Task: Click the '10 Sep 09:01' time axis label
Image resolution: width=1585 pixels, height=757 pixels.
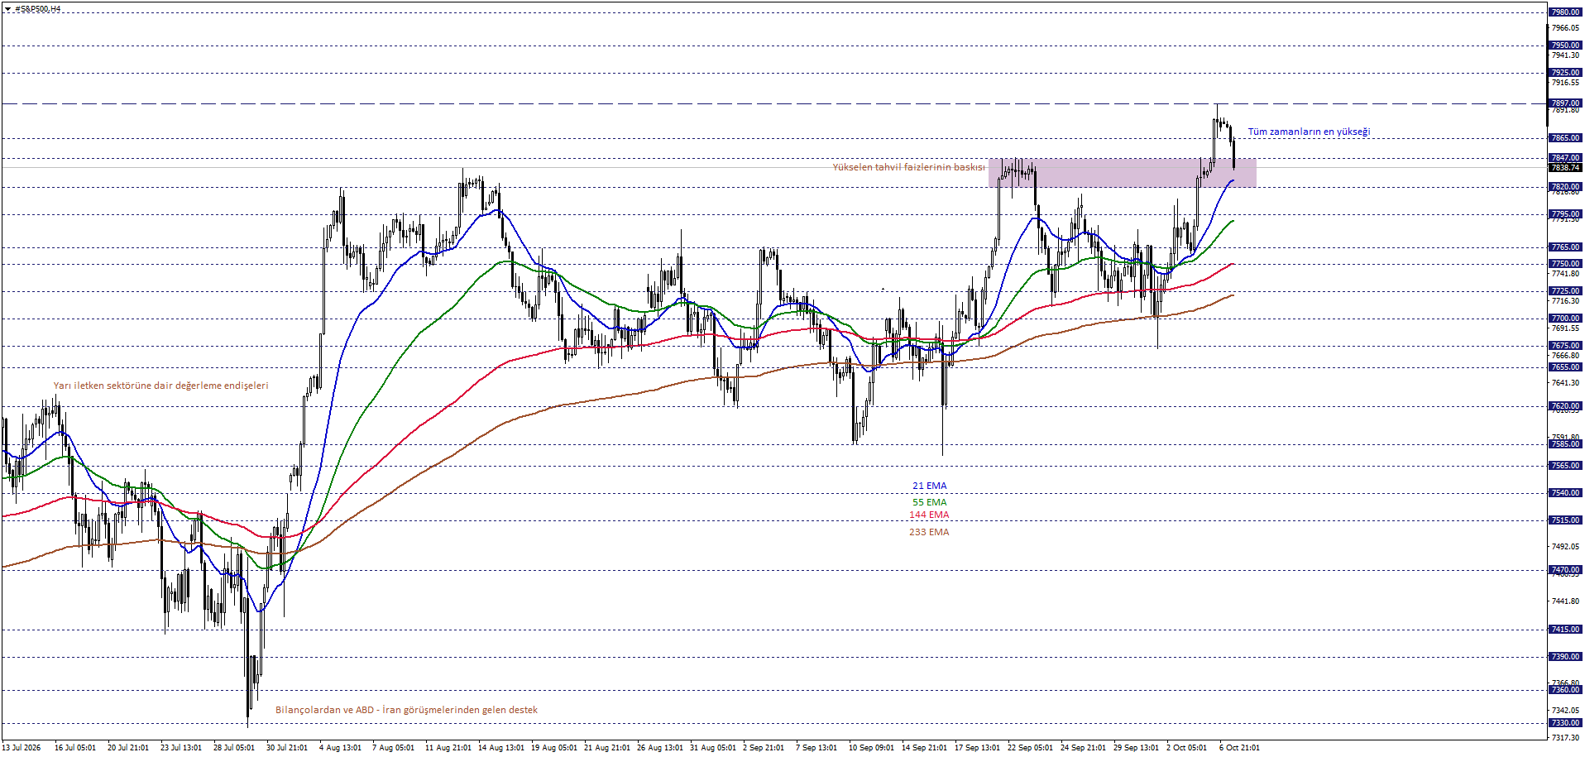Action: [x=871, y=748]
